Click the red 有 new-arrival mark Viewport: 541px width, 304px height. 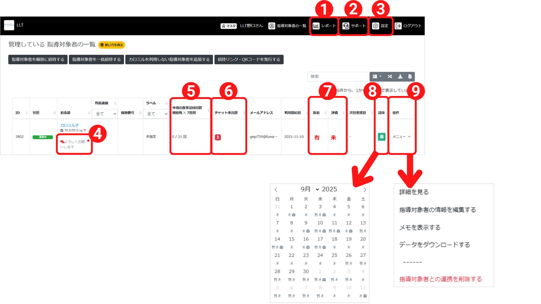point(317,137)
